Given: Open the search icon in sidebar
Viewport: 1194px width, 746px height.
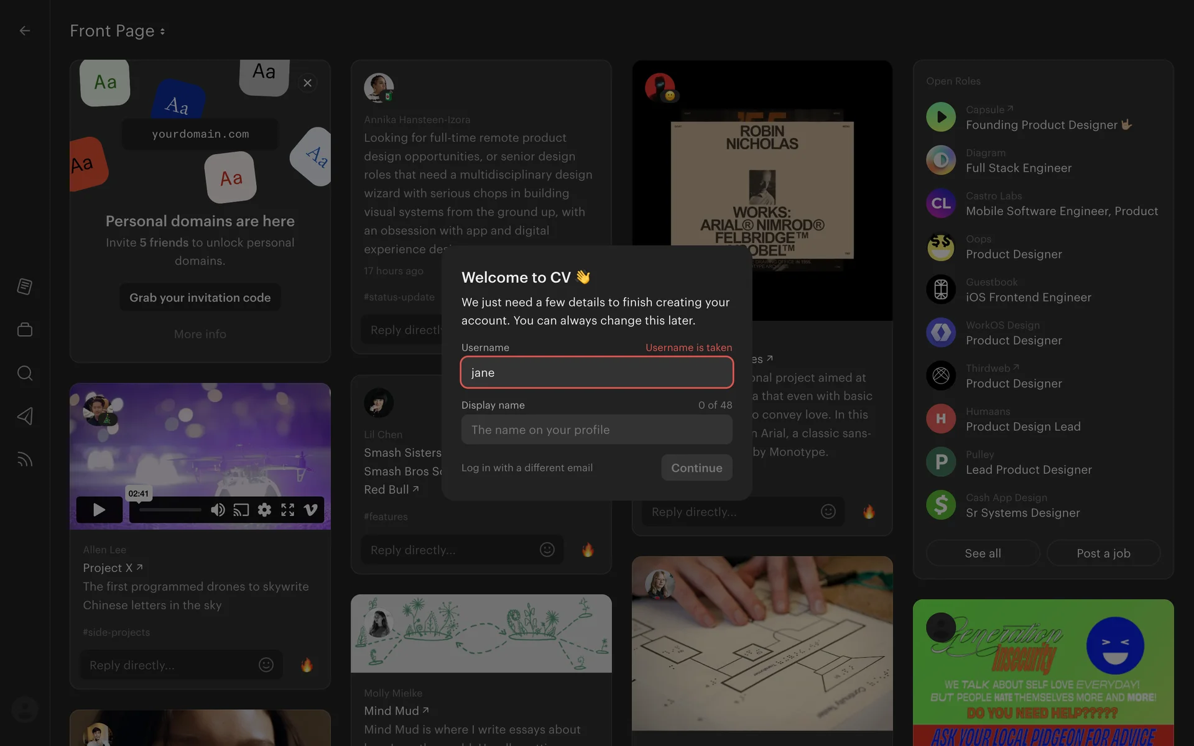Looking at the screenshot, I should [x=25, y=373].
